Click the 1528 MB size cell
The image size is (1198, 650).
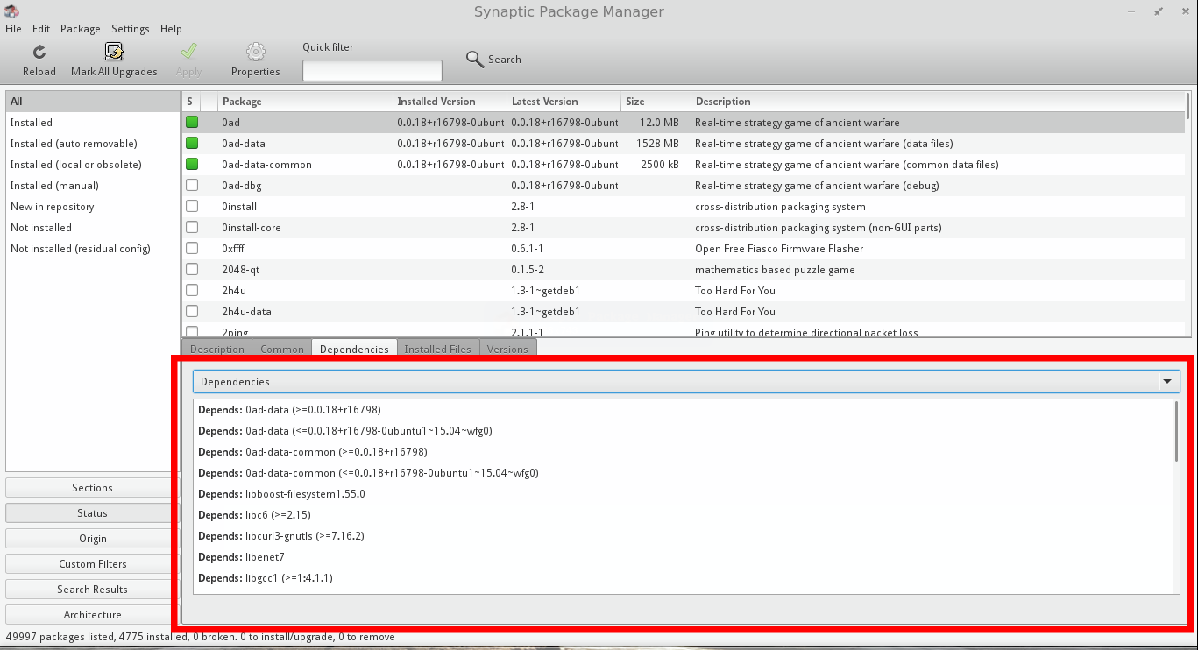pos(658,144)
